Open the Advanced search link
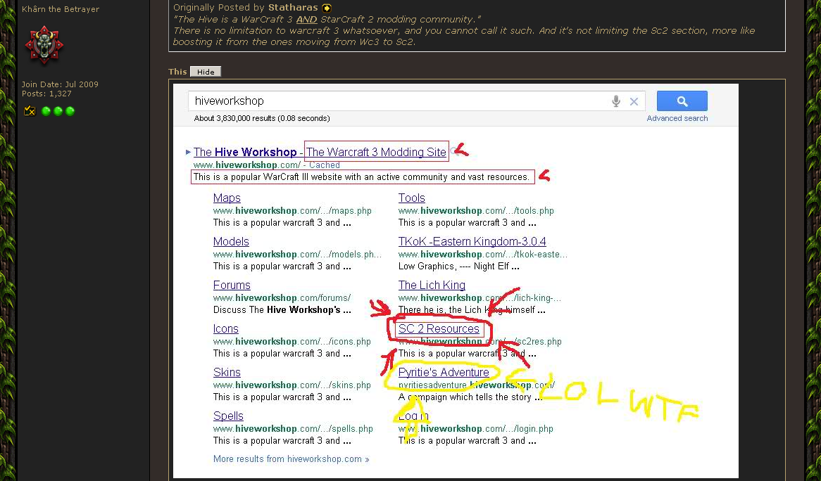 point(677,118)
